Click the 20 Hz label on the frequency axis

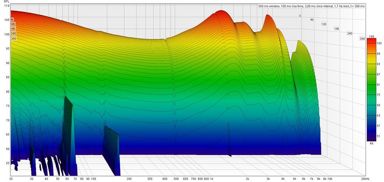pyautogui.click(x=11, y=179)
